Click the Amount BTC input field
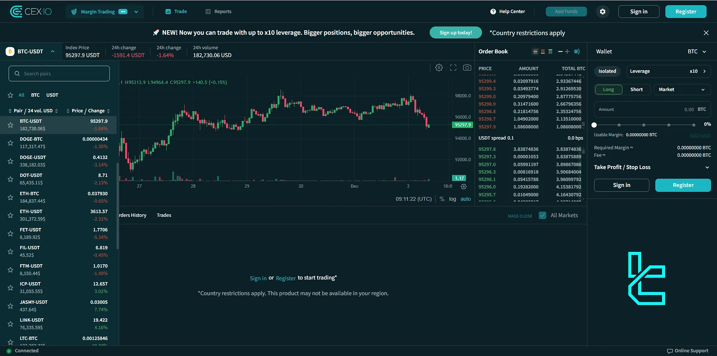 click(x=652, y=109)
